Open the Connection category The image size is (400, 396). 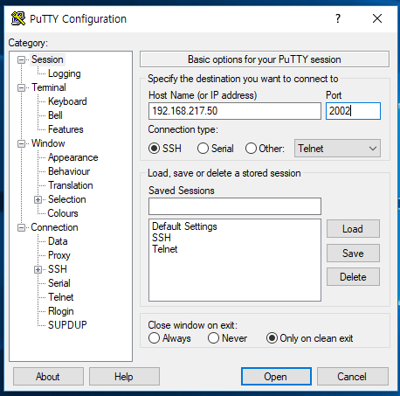pos(54,227)
